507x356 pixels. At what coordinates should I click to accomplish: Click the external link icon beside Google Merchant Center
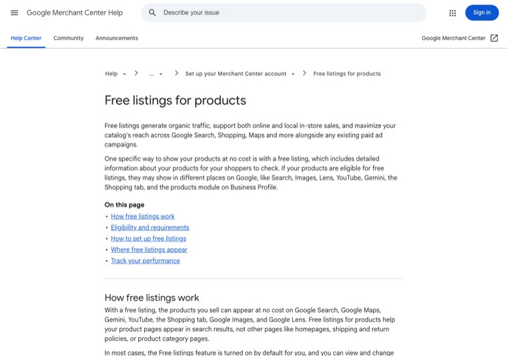(494, 38)
